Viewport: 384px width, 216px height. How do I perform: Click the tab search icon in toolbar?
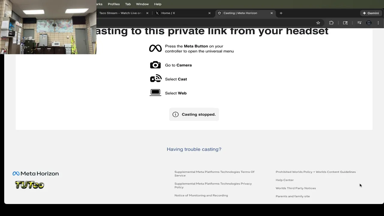(345, 23)
